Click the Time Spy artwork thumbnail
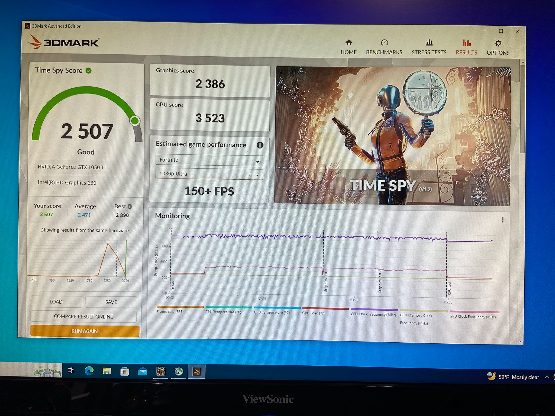555x416 pixels. [x=392, y=136]
